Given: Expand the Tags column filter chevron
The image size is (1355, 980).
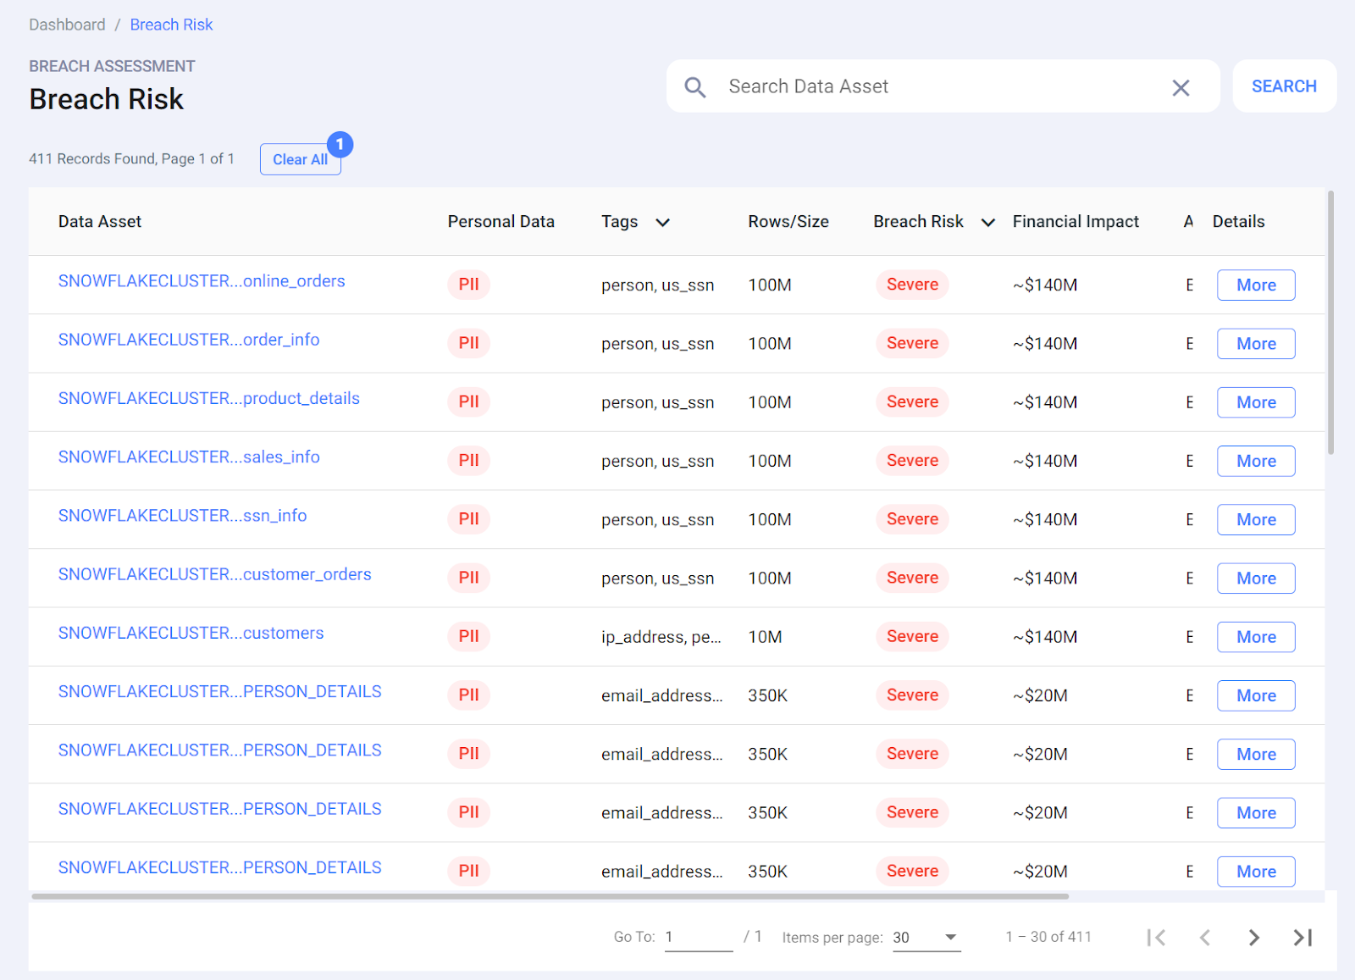Looking at the screenshot, I should (663, 222).
